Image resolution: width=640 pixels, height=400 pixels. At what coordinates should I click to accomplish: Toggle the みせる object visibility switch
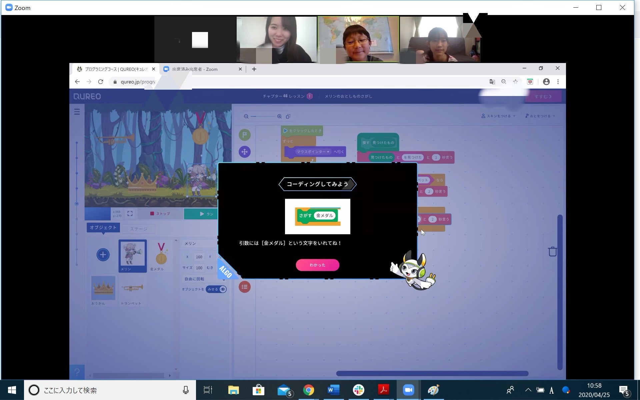[216, 289]
